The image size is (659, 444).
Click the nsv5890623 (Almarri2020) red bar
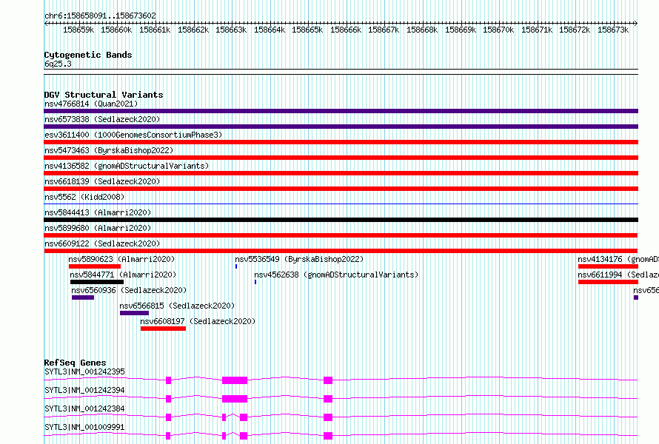[95, 266]
